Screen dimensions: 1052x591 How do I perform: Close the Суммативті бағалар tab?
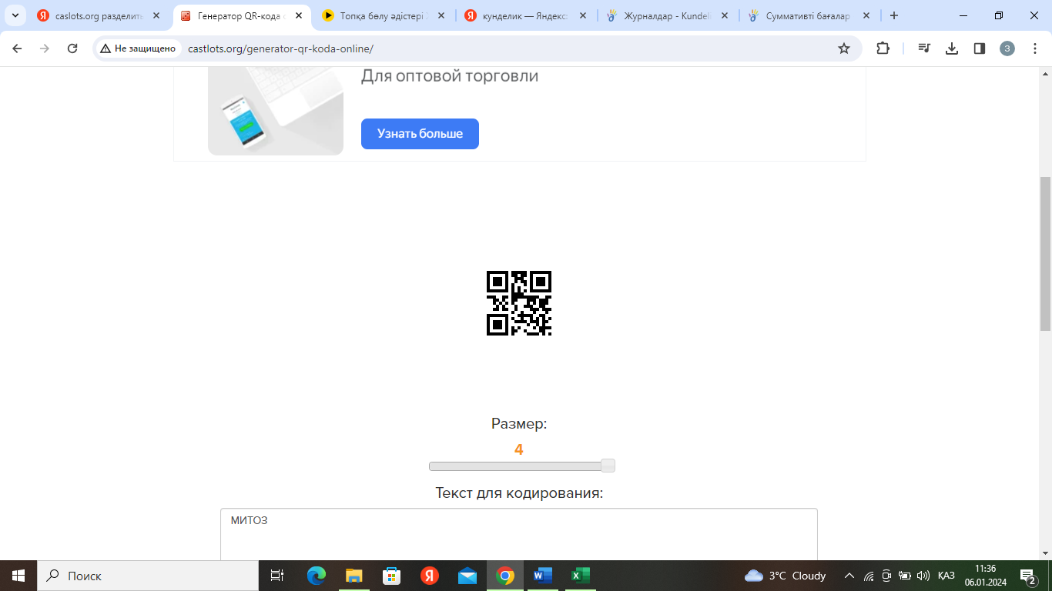[x=867, y=15]
